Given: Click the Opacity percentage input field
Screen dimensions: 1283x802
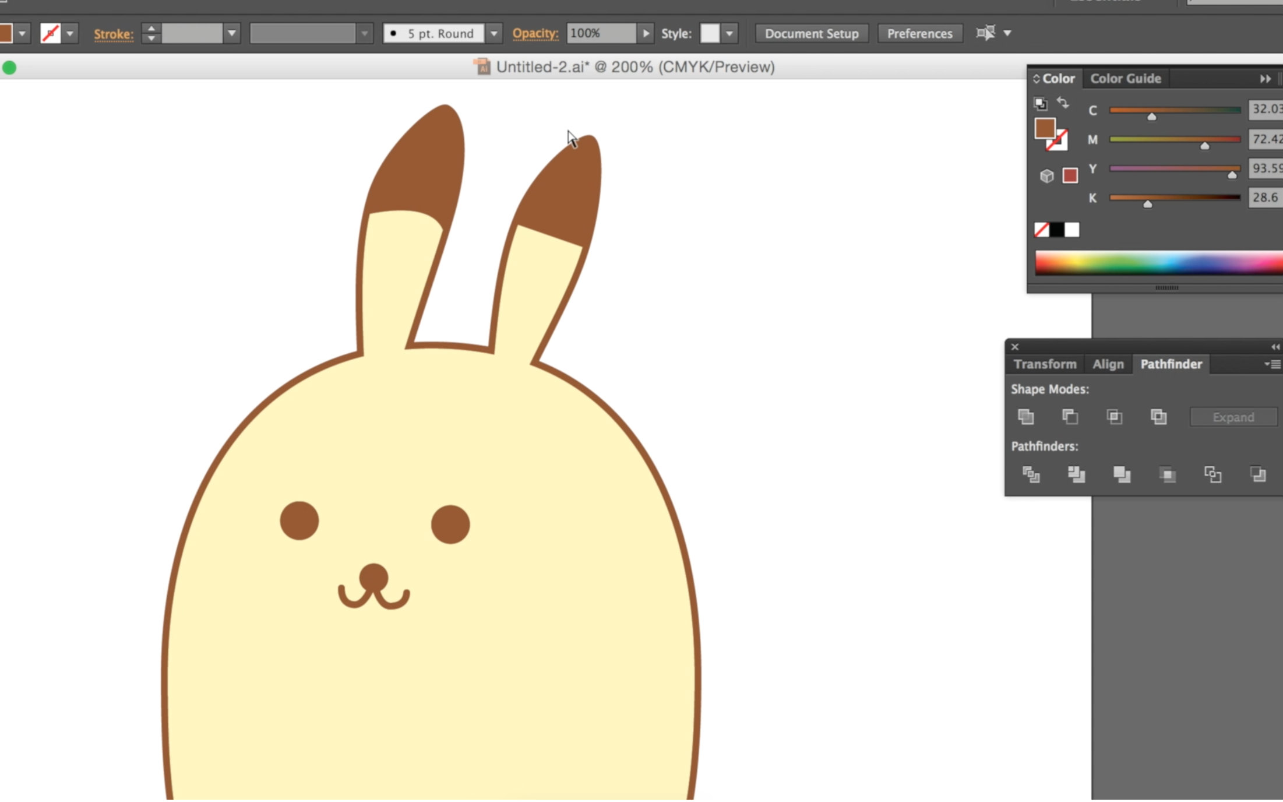Looking at the screenshot, I should tap(600, 33).
